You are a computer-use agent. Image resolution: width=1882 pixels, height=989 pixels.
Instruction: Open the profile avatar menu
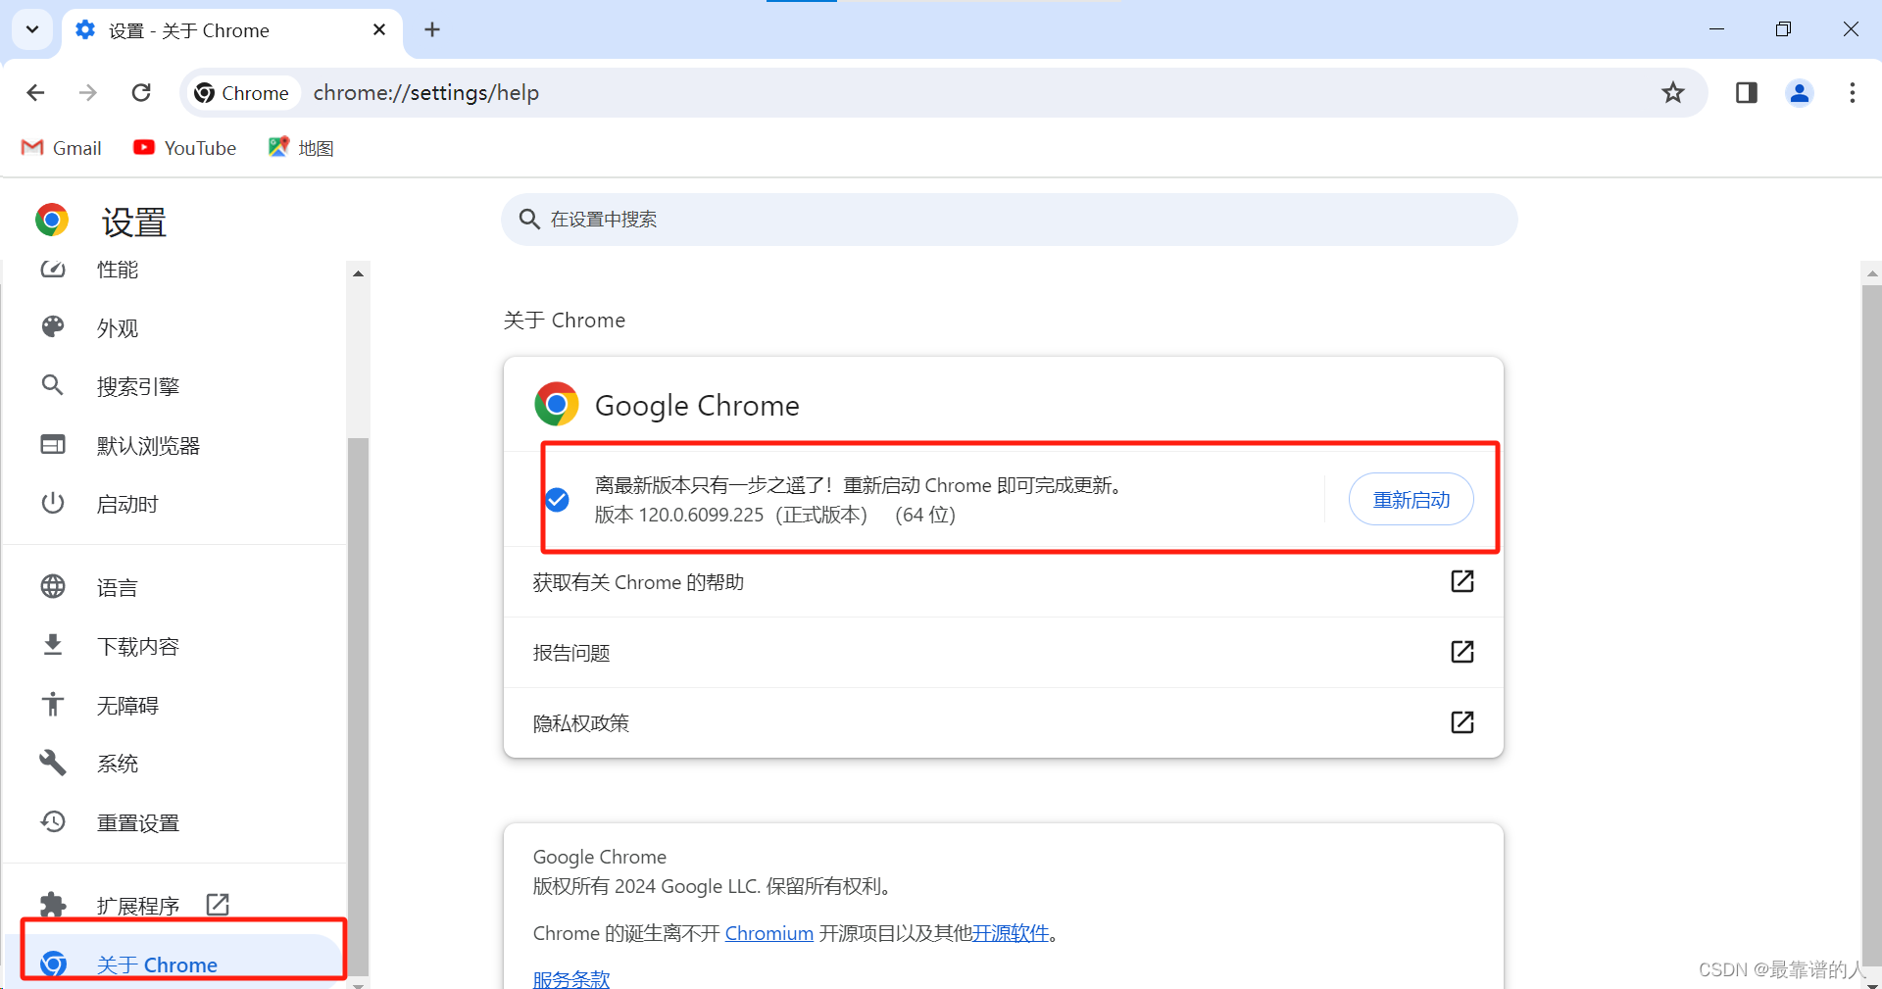(1800, 93)
